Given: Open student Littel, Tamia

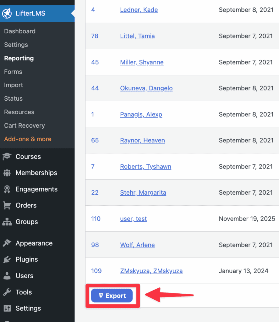Looking at the screenshot, I should [x=137, y=36].
